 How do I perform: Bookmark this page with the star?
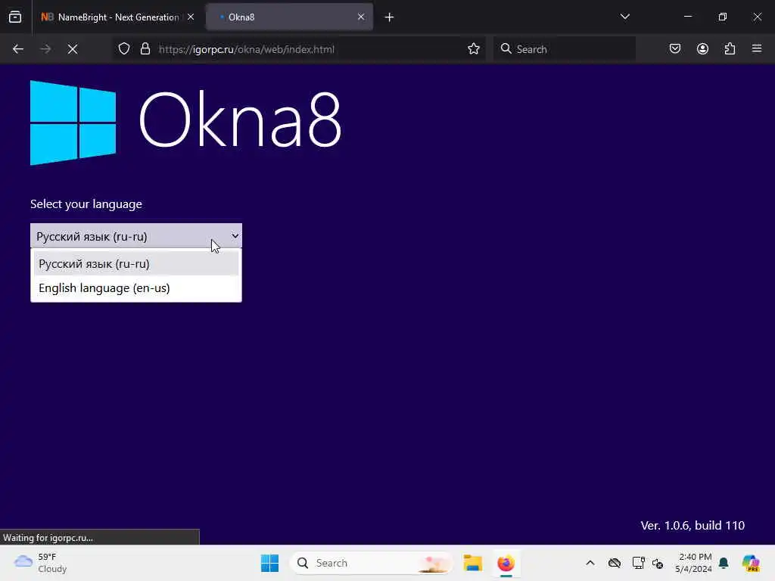tap(474, 49)
